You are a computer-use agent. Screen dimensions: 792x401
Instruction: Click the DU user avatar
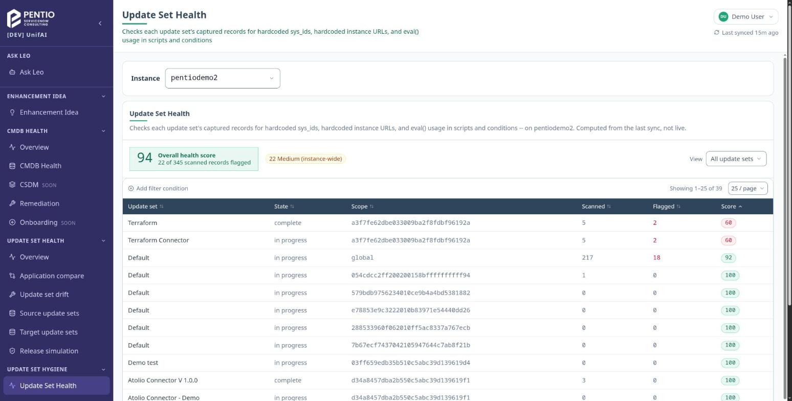[723, 17]
